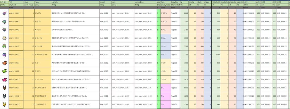Select the enemy_0022 green monster sprite
This screenshot has height=109, width=290.
4,71
